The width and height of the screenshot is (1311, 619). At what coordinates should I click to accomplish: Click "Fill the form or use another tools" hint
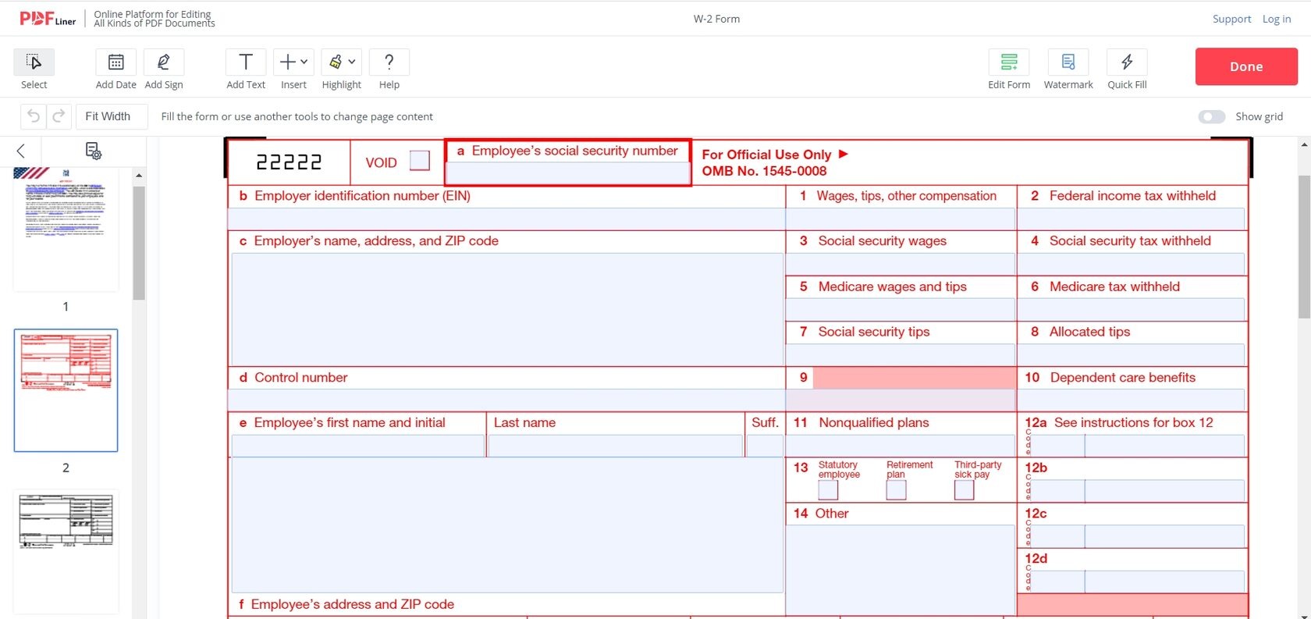pos(297,116)
